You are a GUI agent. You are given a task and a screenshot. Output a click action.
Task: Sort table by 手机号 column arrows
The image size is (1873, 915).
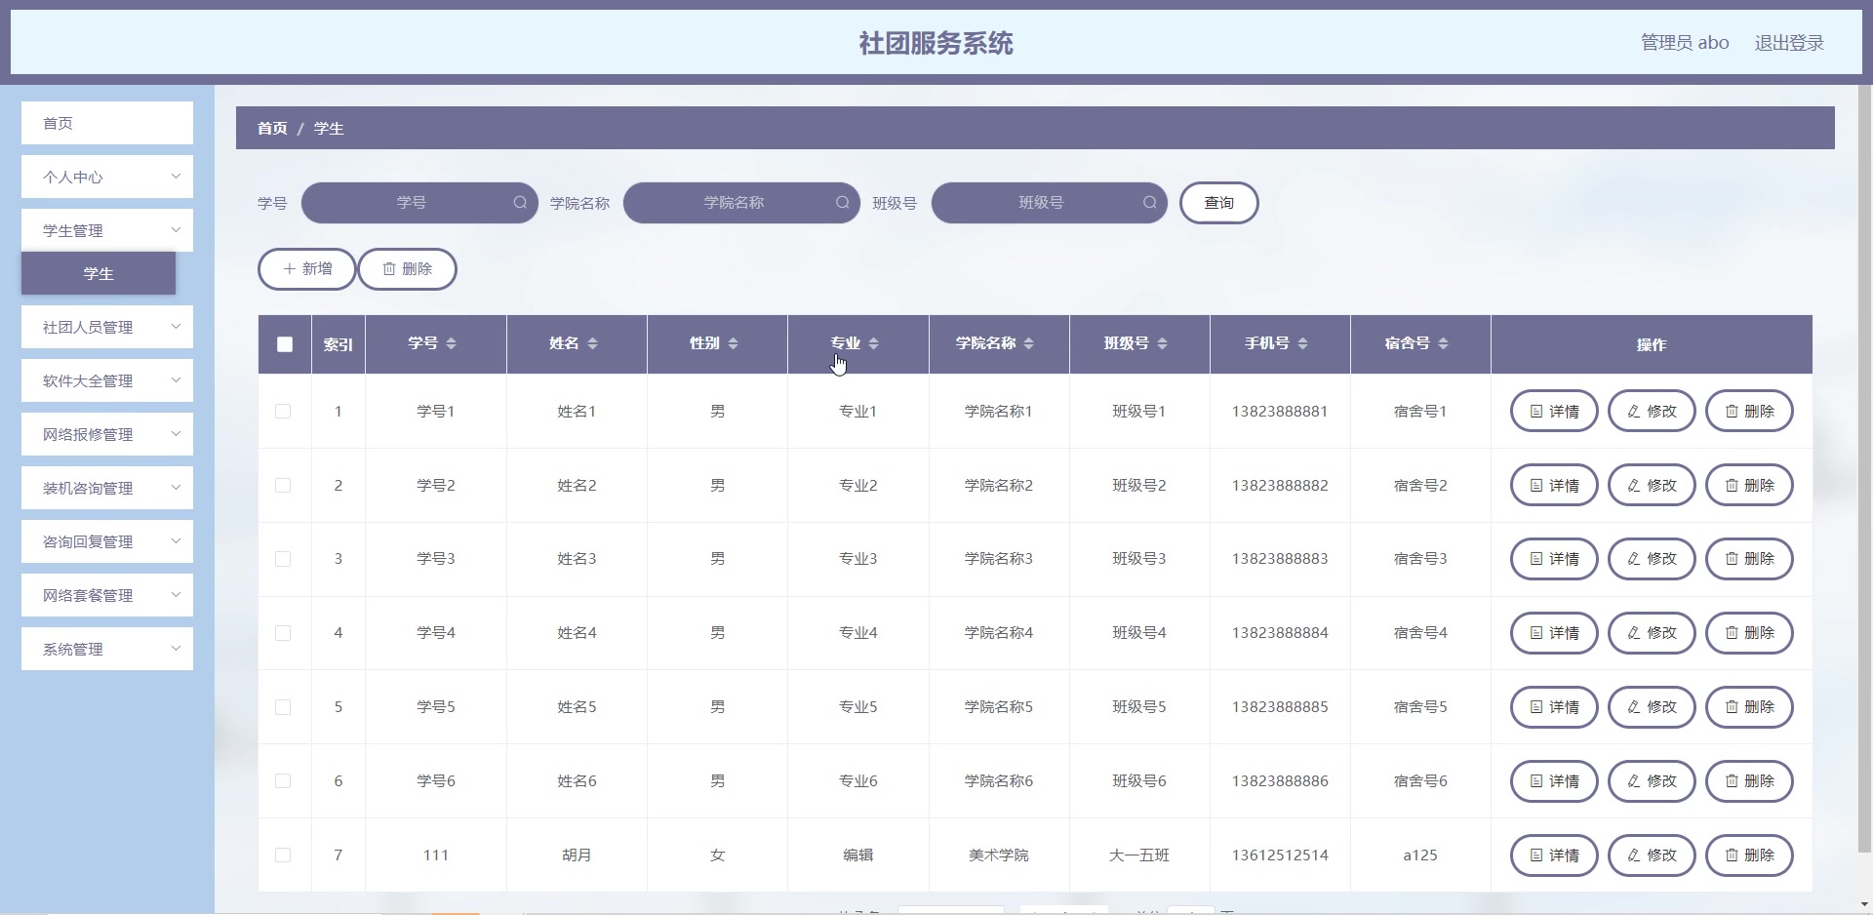point(1302,343)
